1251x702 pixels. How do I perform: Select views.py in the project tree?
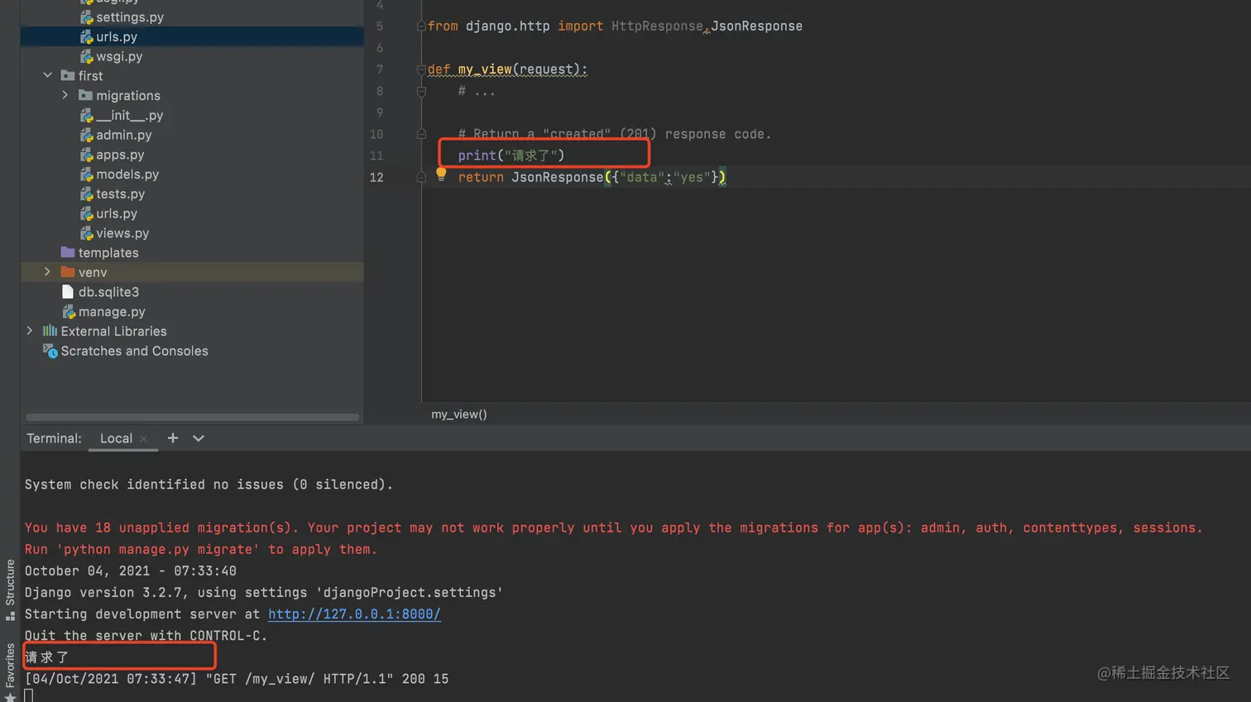point(122,233)
